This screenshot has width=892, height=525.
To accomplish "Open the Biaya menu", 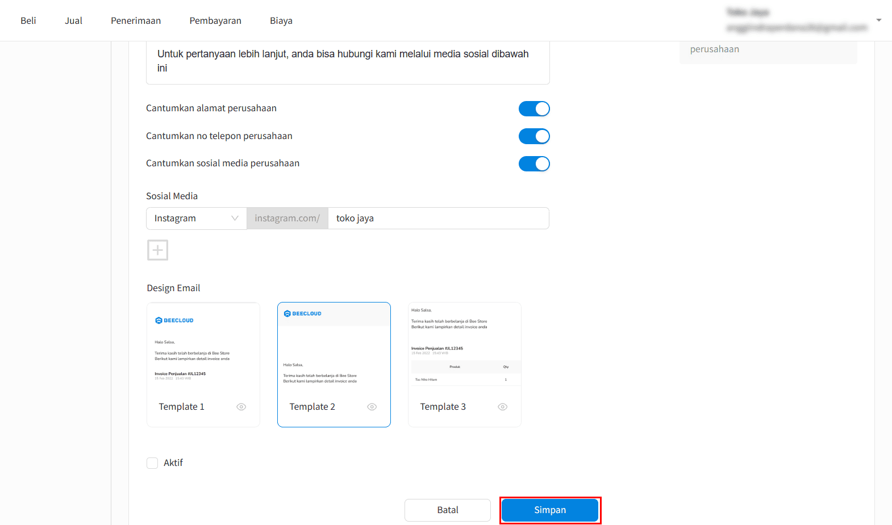I will [x=281, y=20].
